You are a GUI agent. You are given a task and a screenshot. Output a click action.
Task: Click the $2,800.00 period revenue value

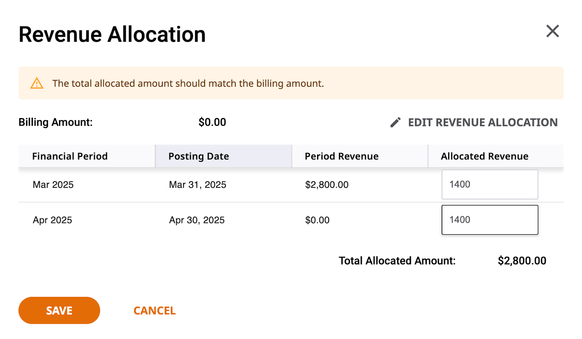[x=327, y=185]
